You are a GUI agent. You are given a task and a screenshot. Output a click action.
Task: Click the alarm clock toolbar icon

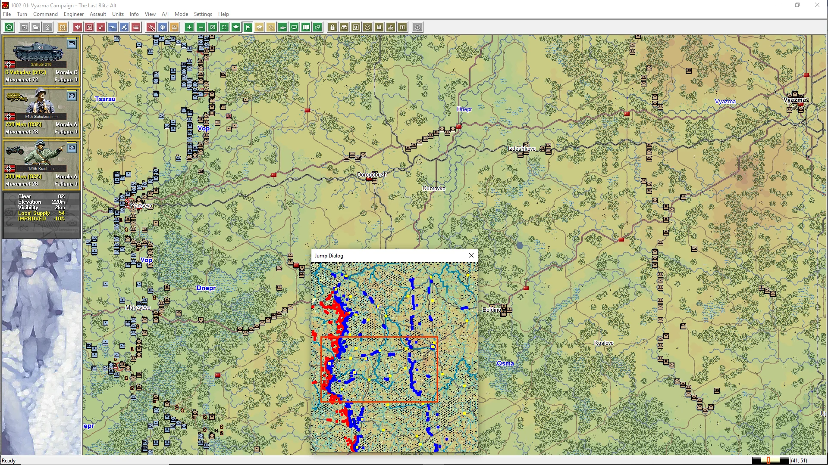(x=63, y=27)
